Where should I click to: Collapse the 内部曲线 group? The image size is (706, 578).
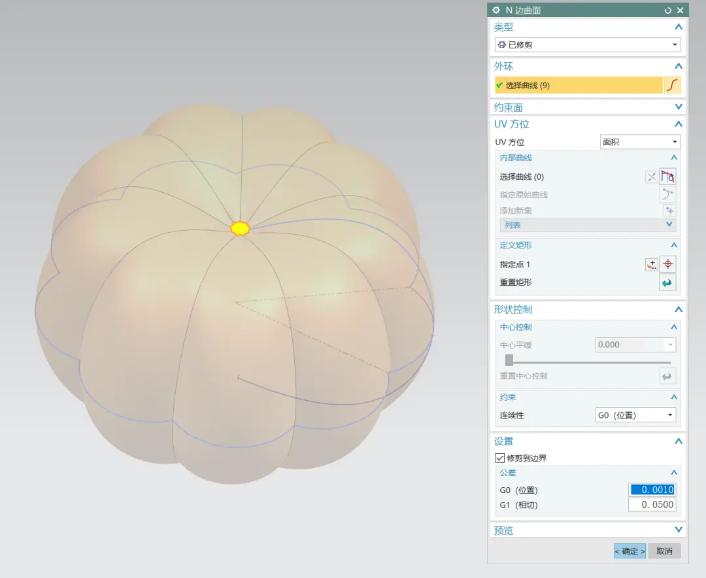click(x=674, y=157)
